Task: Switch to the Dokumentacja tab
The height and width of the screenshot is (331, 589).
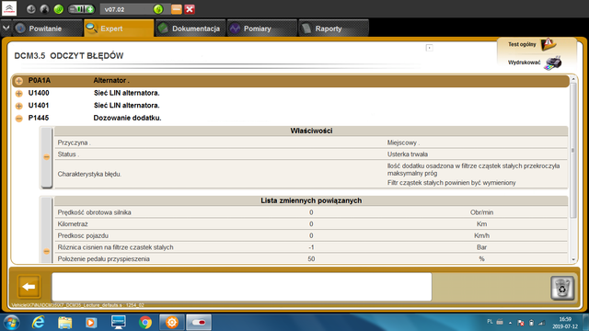Action: pyautogui.click(x=191, y=29)
